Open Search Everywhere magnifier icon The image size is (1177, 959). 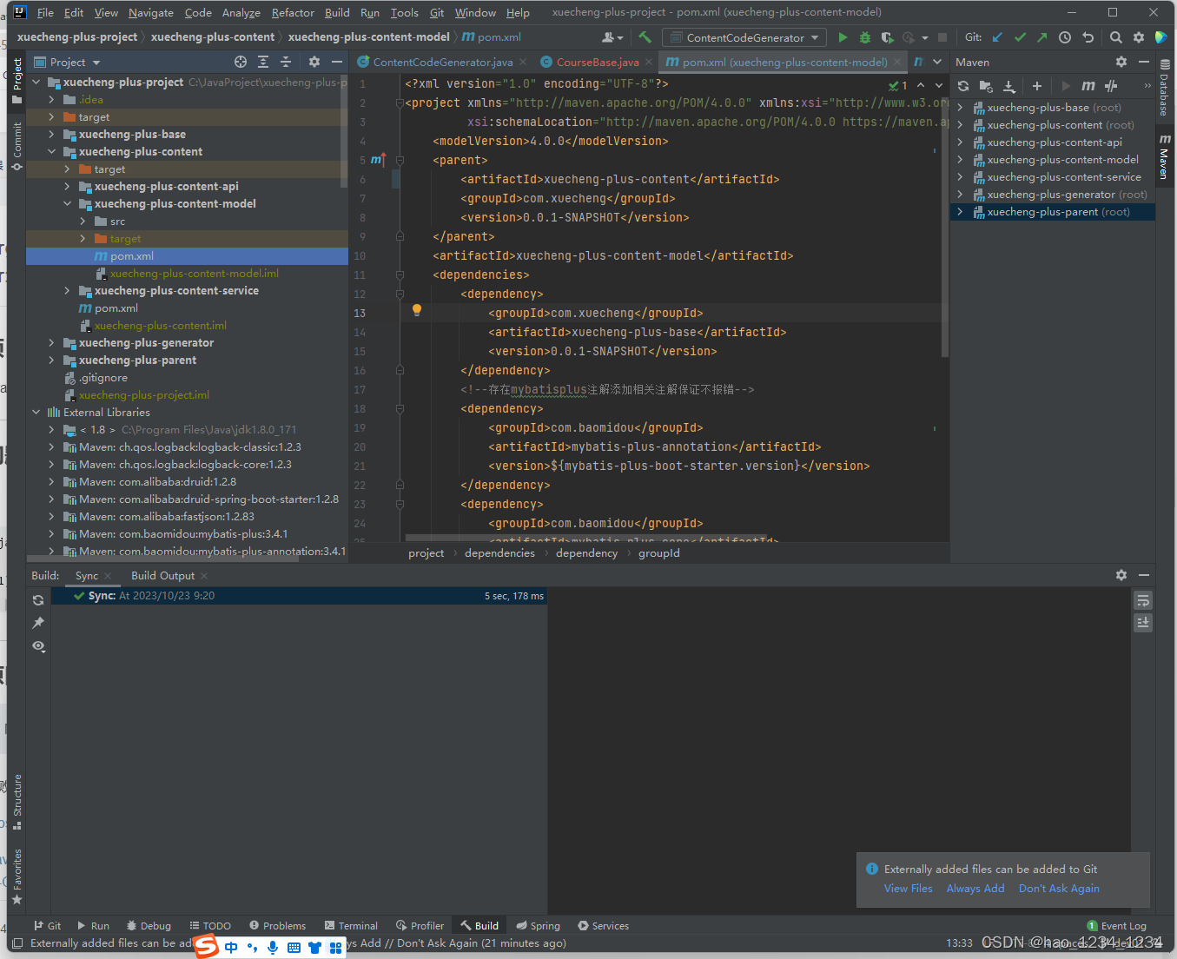click(1116, 37)
